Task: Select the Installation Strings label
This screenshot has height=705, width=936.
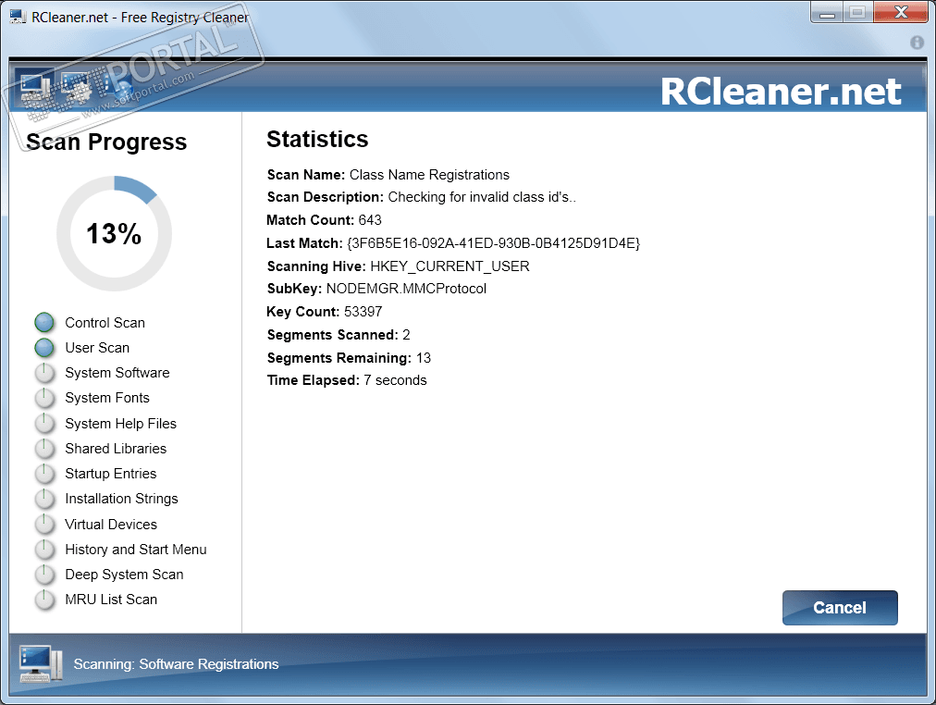Action: tap(122, 499)
